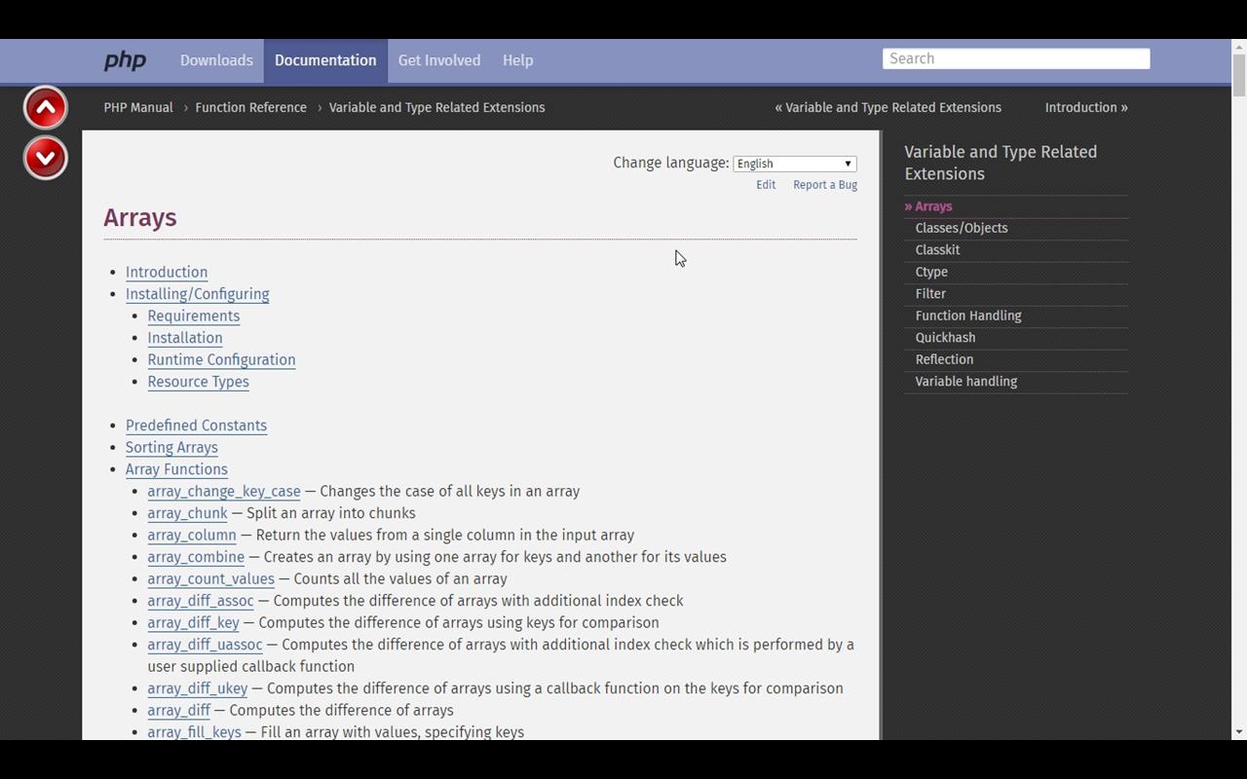This screenshot has width=1247, height=779.
Task: Open the Get Involved nav item
Action: pos(439,60)
